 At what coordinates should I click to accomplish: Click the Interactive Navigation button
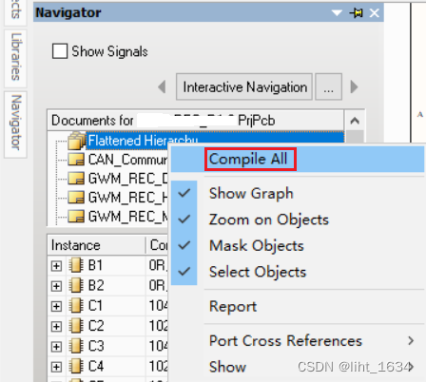[x=244, y=86]
